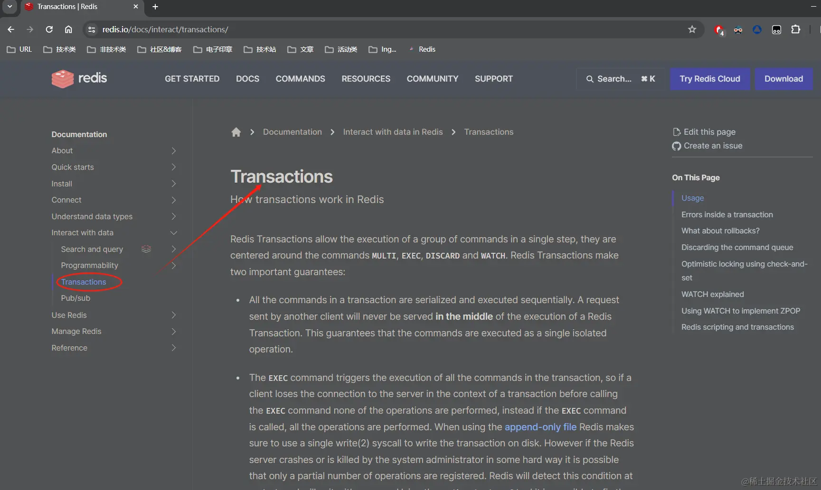The width and height of the screenshot is (821, 490).
Task: Click the Try Redis Cloud button
Action: point(709,79)
